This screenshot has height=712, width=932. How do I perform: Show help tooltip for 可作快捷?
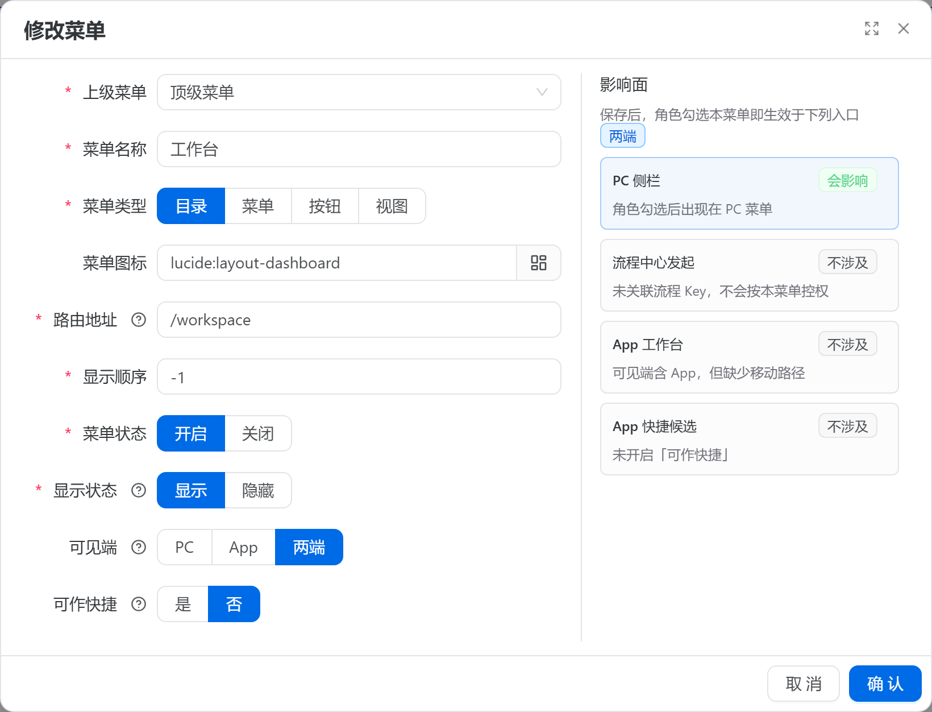[139, 604]
